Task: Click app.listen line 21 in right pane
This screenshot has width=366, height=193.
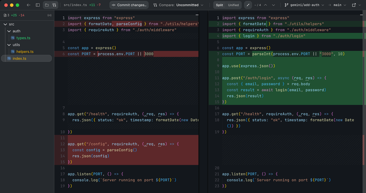Action: tap(286, 174)
